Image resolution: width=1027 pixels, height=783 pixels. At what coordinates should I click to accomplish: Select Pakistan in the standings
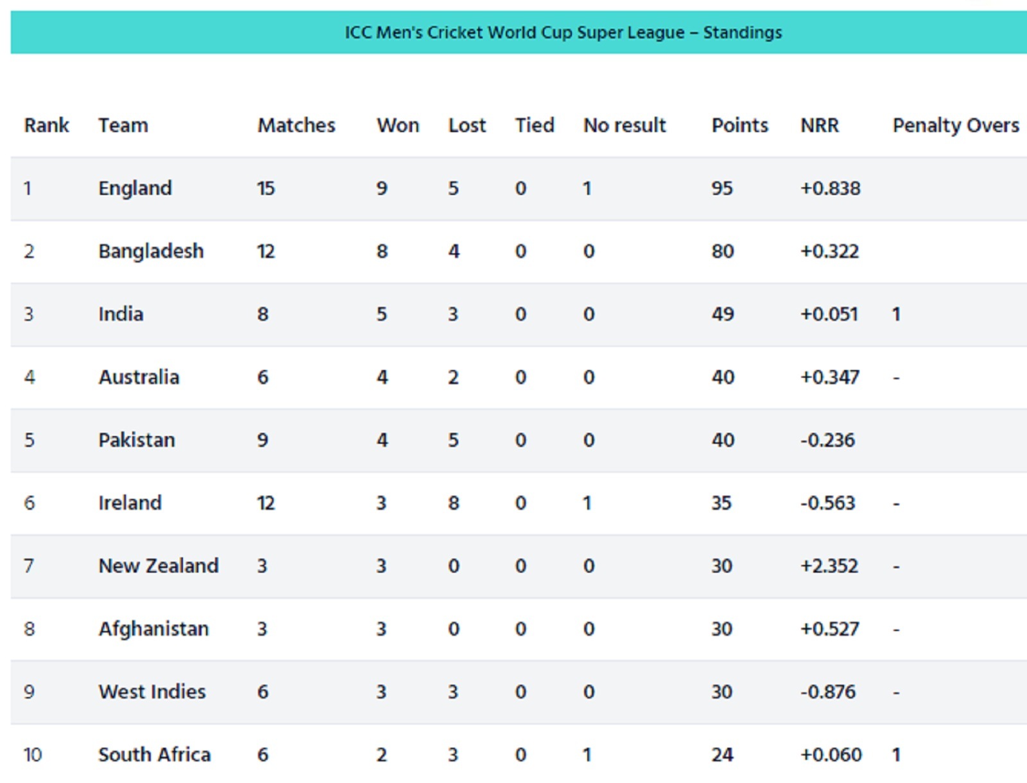(137, 440)
